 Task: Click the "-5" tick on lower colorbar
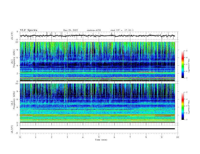pyautogui.click(x=186, y=106)
